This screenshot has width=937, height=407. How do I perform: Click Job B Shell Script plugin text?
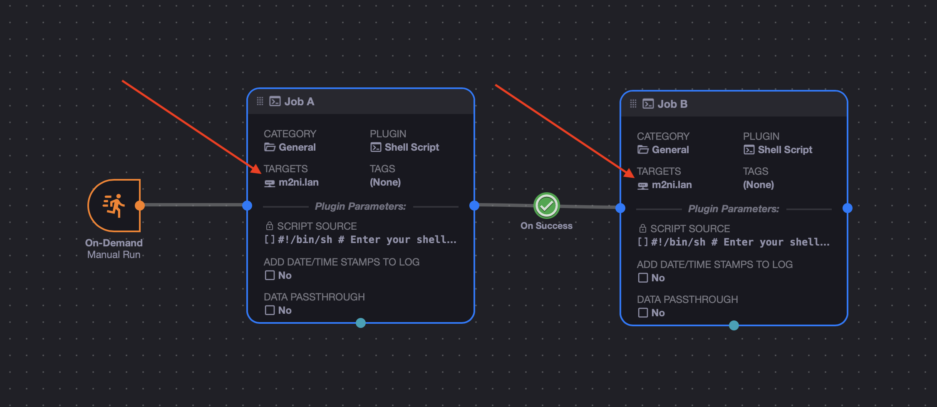(x=785, y=150)
